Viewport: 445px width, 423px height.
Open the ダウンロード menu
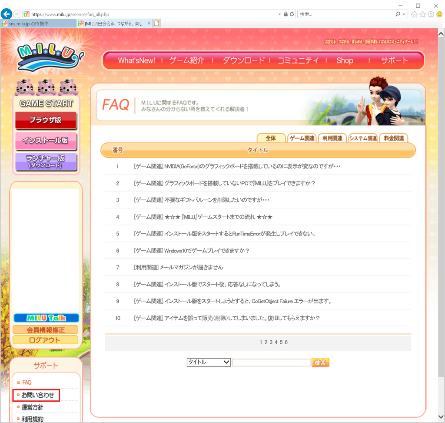(x=243, y=60)
